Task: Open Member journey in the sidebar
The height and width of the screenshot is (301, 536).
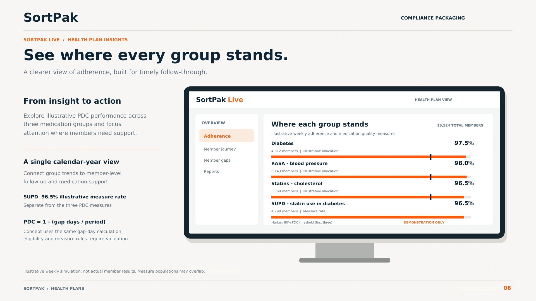Action: click(220, 149)
